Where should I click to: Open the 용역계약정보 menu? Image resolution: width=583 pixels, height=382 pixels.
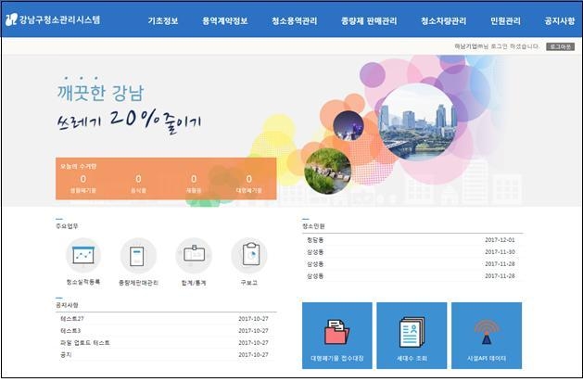[225, 20]
